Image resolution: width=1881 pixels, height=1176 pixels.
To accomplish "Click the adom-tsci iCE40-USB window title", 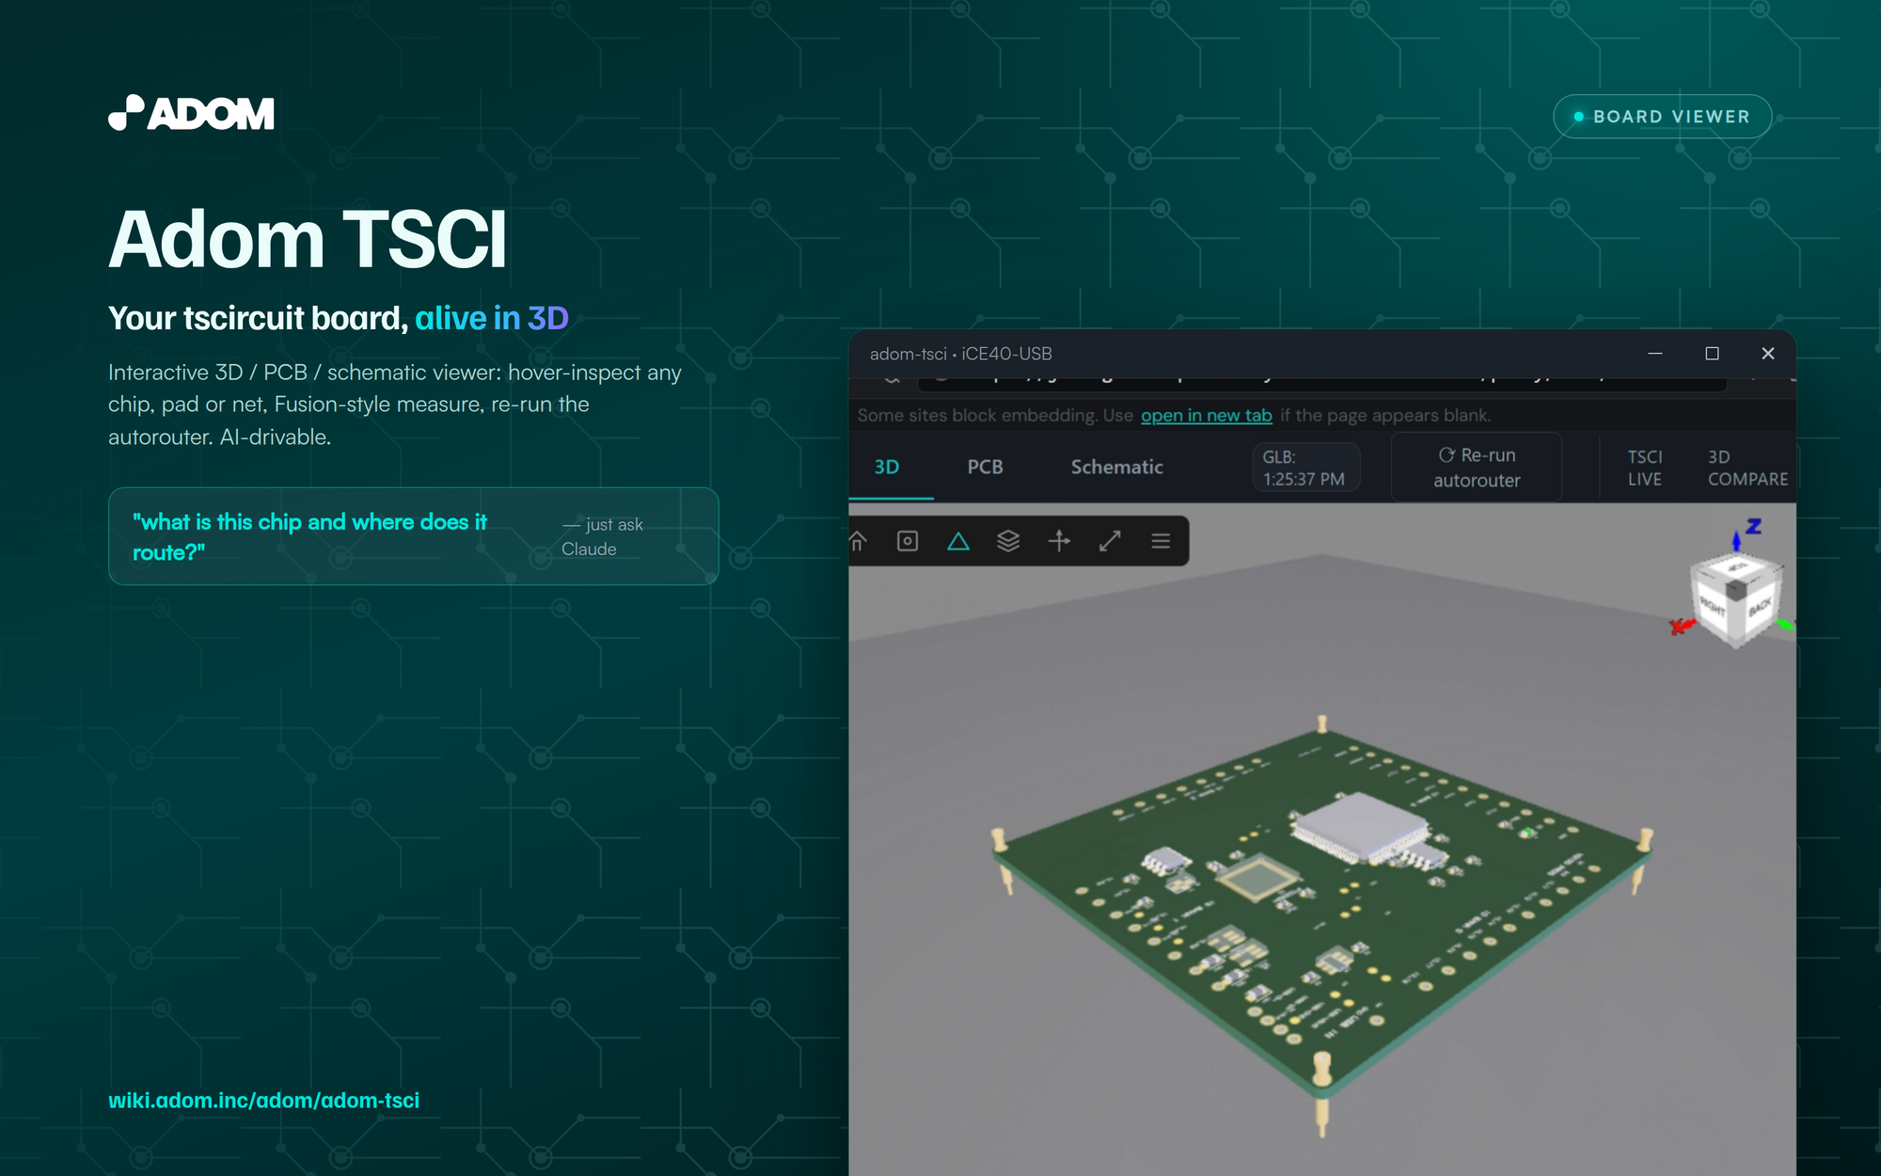I will click(x=960, y=354).
